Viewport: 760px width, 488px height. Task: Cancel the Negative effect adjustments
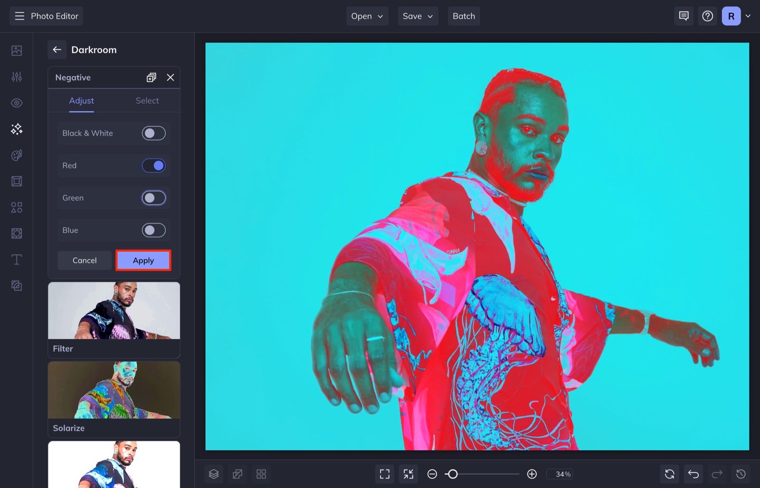pyautogui.click(x=85, y=260)
